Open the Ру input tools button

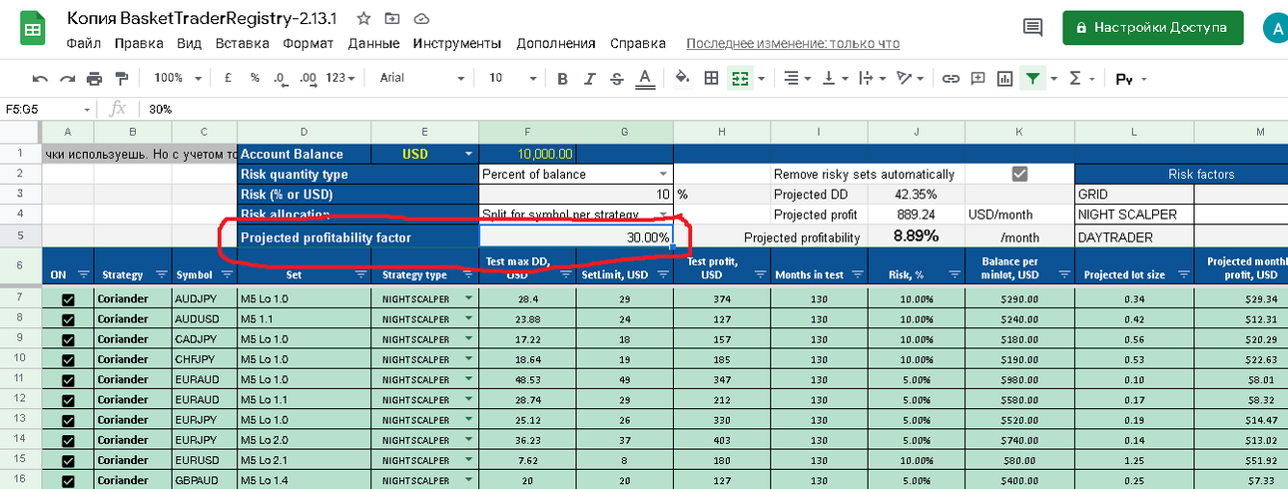[1125, 79]
